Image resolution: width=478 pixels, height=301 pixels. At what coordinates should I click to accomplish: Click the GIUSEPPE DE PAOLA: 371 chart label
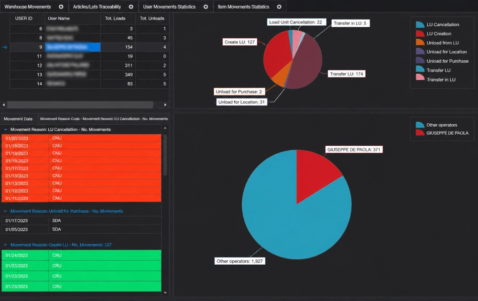click(x=354, y=150)
